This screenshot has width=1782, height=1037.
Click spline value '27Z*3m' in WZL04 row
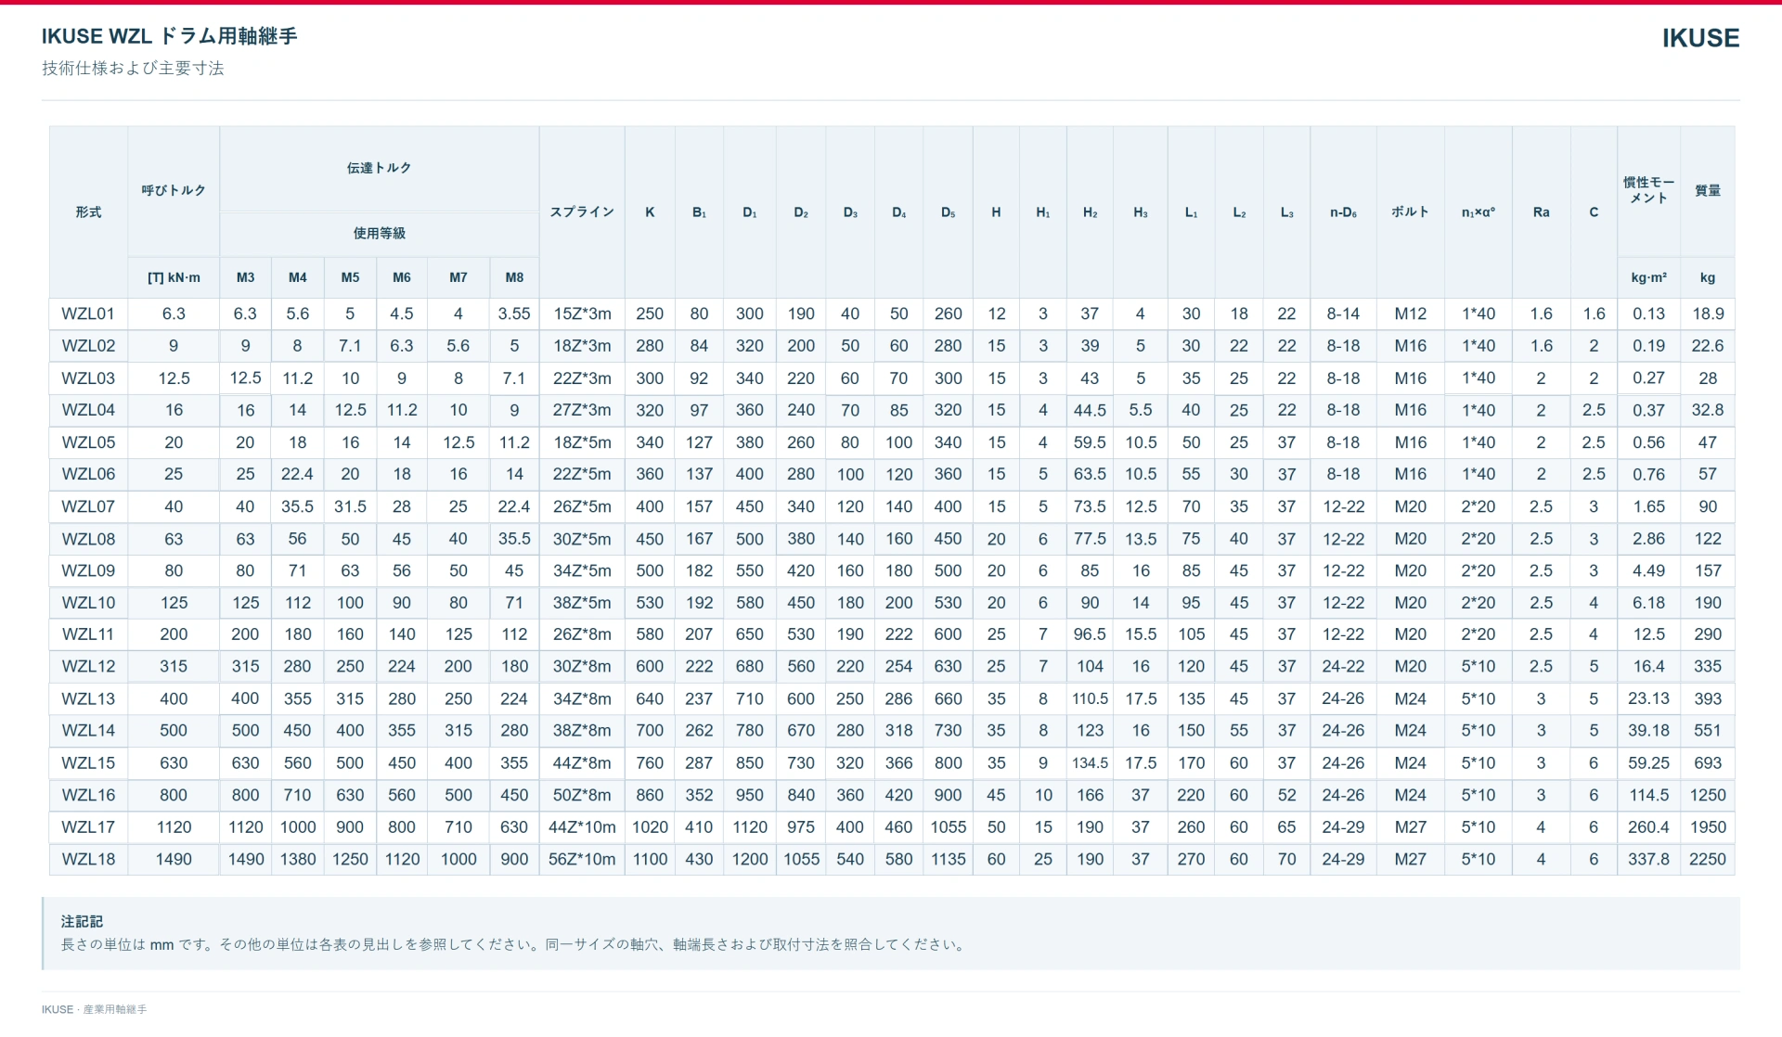pos(582,410)
